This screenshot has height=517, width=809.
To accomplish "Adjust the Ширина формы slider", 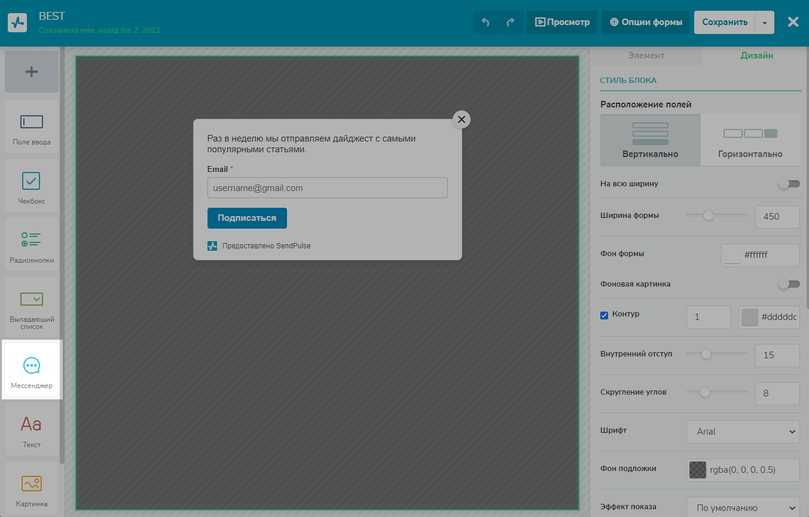I will point(709,216).
